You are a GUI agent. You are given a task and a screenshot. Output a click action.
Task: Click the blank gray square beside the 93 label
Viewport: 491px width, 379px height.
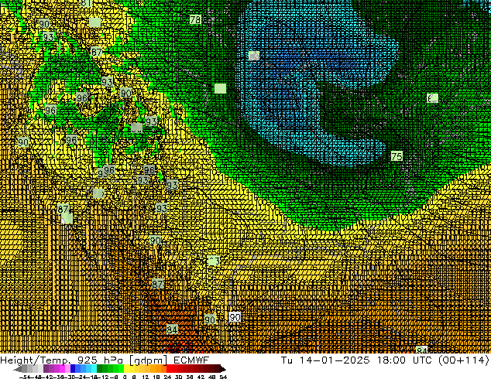(136, 128)
